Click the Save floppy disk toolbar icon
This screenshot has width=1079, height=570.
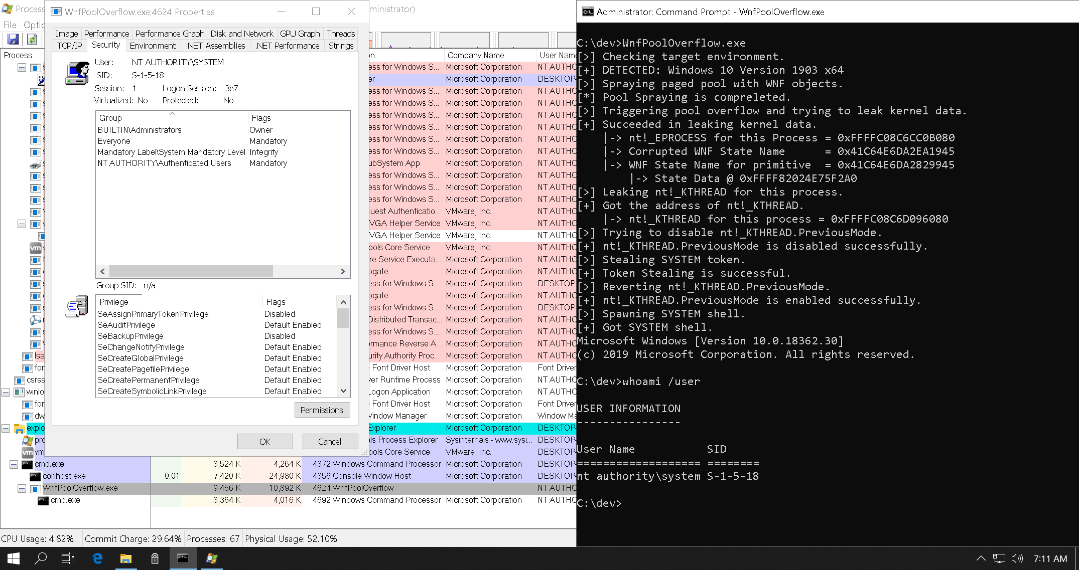(x=13, y=39)
